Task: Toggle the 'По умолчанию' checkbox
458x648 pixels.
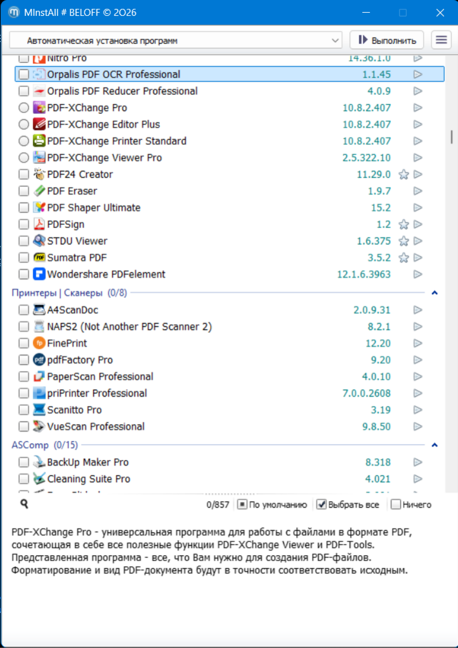Action: click(x=242, y=504)
